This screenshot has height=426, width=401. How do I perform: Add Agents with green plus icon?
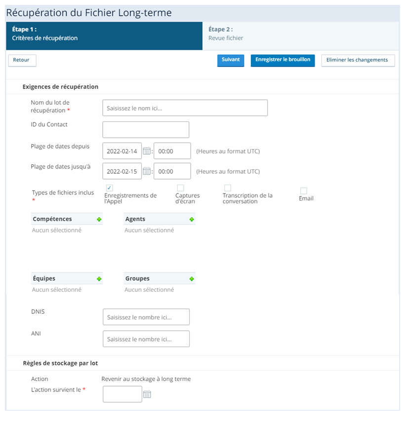192,219
